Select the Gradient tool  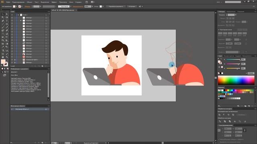[7, 44]
